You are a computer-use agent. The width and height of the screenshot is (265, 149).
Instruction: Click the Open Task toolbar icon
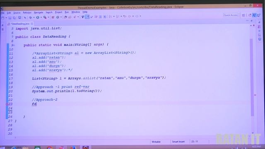tap(70, 17)
